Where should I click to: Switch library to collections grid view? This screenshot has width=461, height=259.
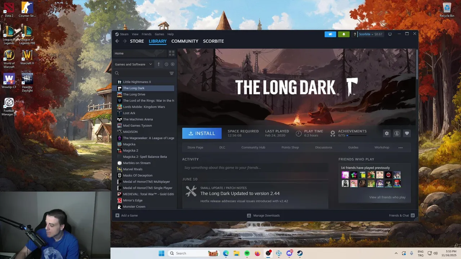172,53
